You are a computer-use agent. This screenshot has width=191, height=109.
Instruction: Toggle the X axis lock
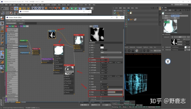click(33, 9)
